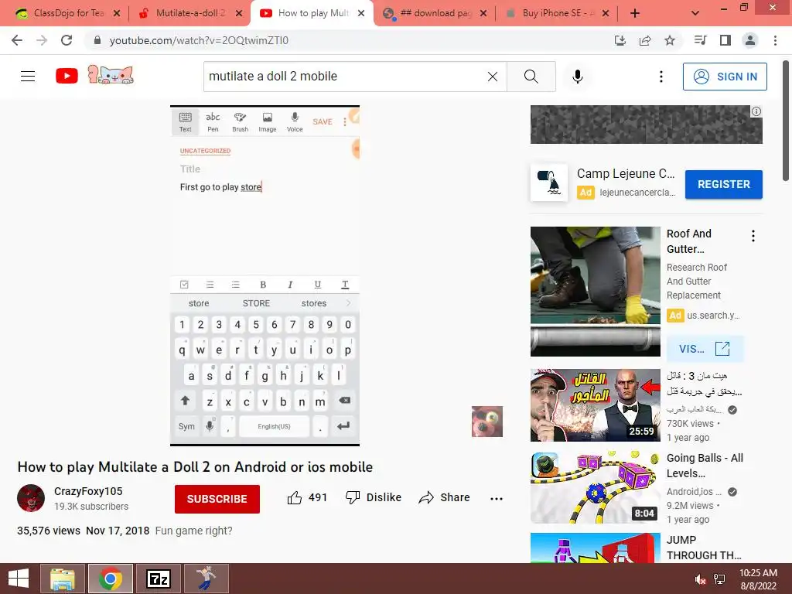This screenshot has width=792, height=594.
Task: Open a new browser tab
Action: (635, 13)
